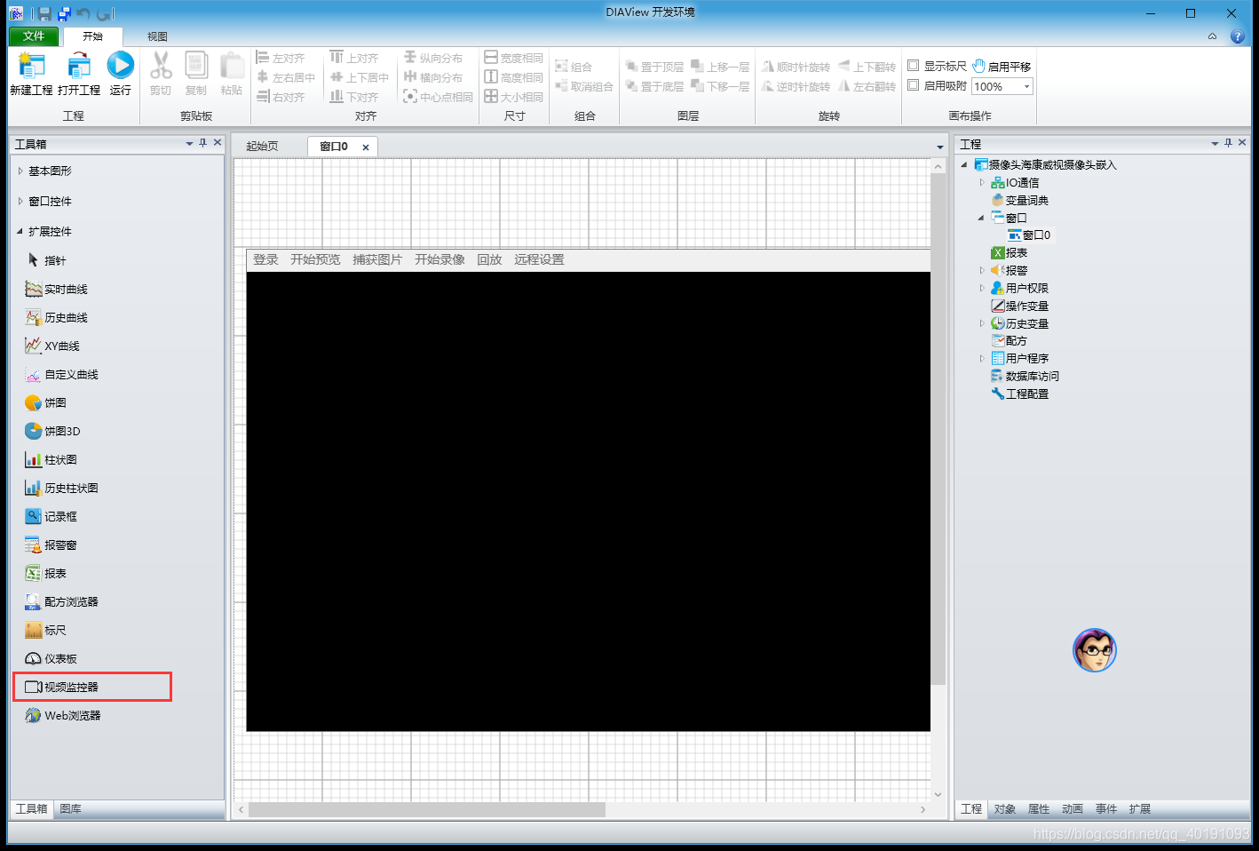Expand the IO通信 tree node
The image size is (1259, 851).
[982, 182]
